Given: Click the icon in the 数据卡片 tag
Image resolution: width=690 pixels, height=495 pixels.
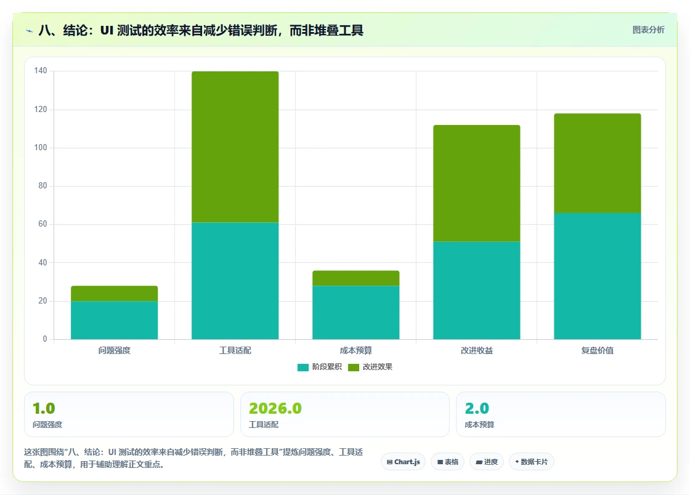Looking at the screenshot, I should click(517, 462).
